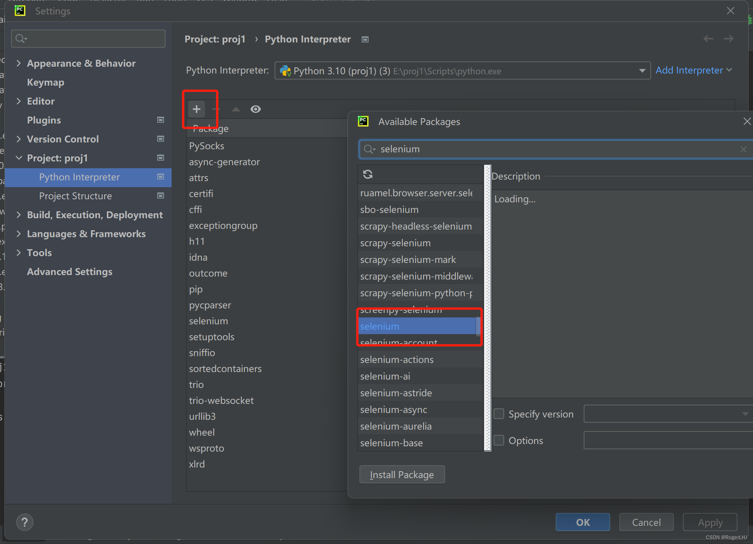
Task: Expand Appearance & Behavior section
Action: [19, 63]
